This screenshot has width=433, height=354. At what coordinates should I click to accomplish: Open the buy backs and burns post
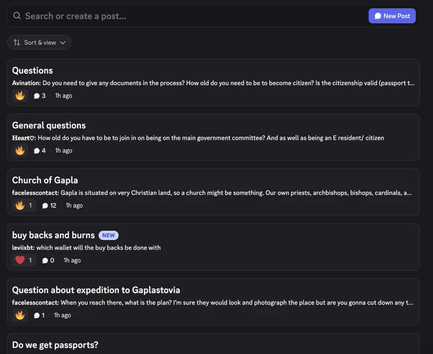click(x=213, y=247)
